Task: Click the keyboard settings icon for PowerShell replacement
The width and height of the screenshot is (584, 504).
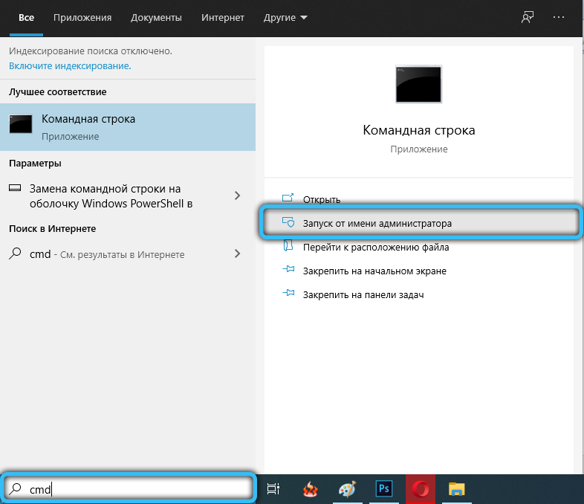Action: (x=15, y=188)
